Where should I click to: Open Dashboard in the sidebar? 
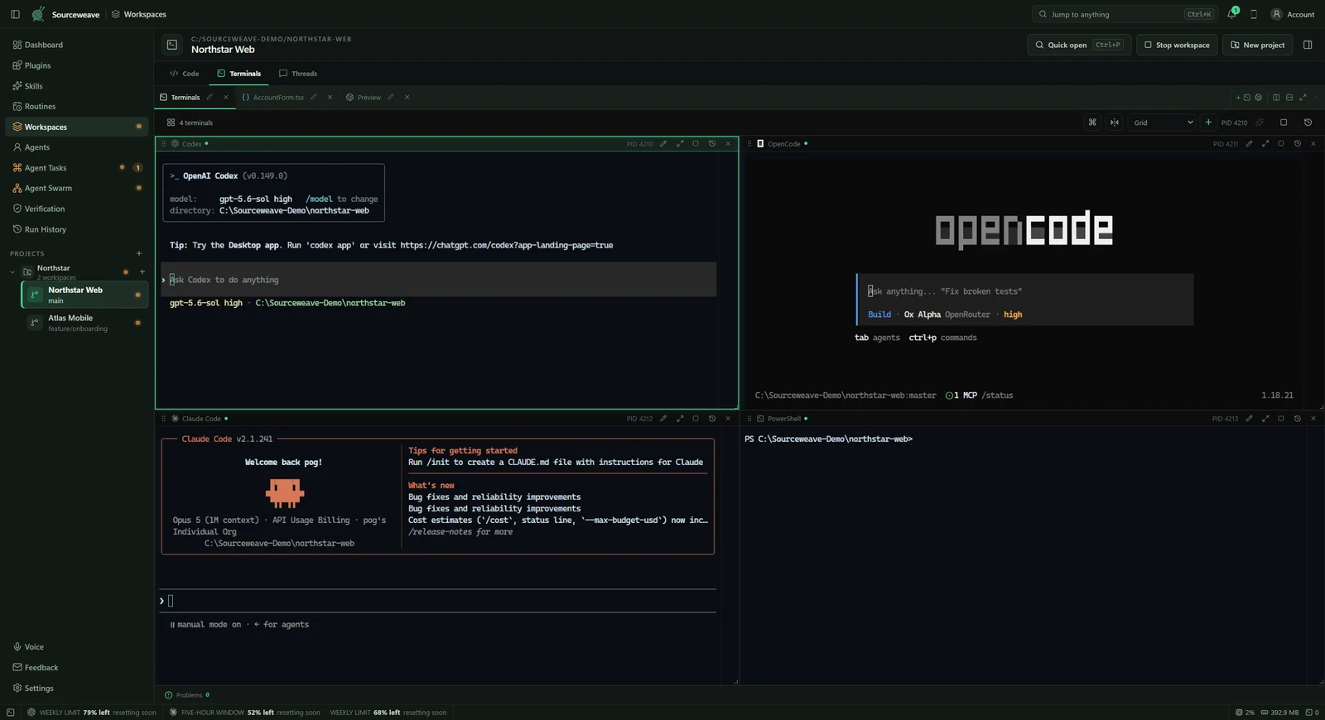tap(77, 45)
